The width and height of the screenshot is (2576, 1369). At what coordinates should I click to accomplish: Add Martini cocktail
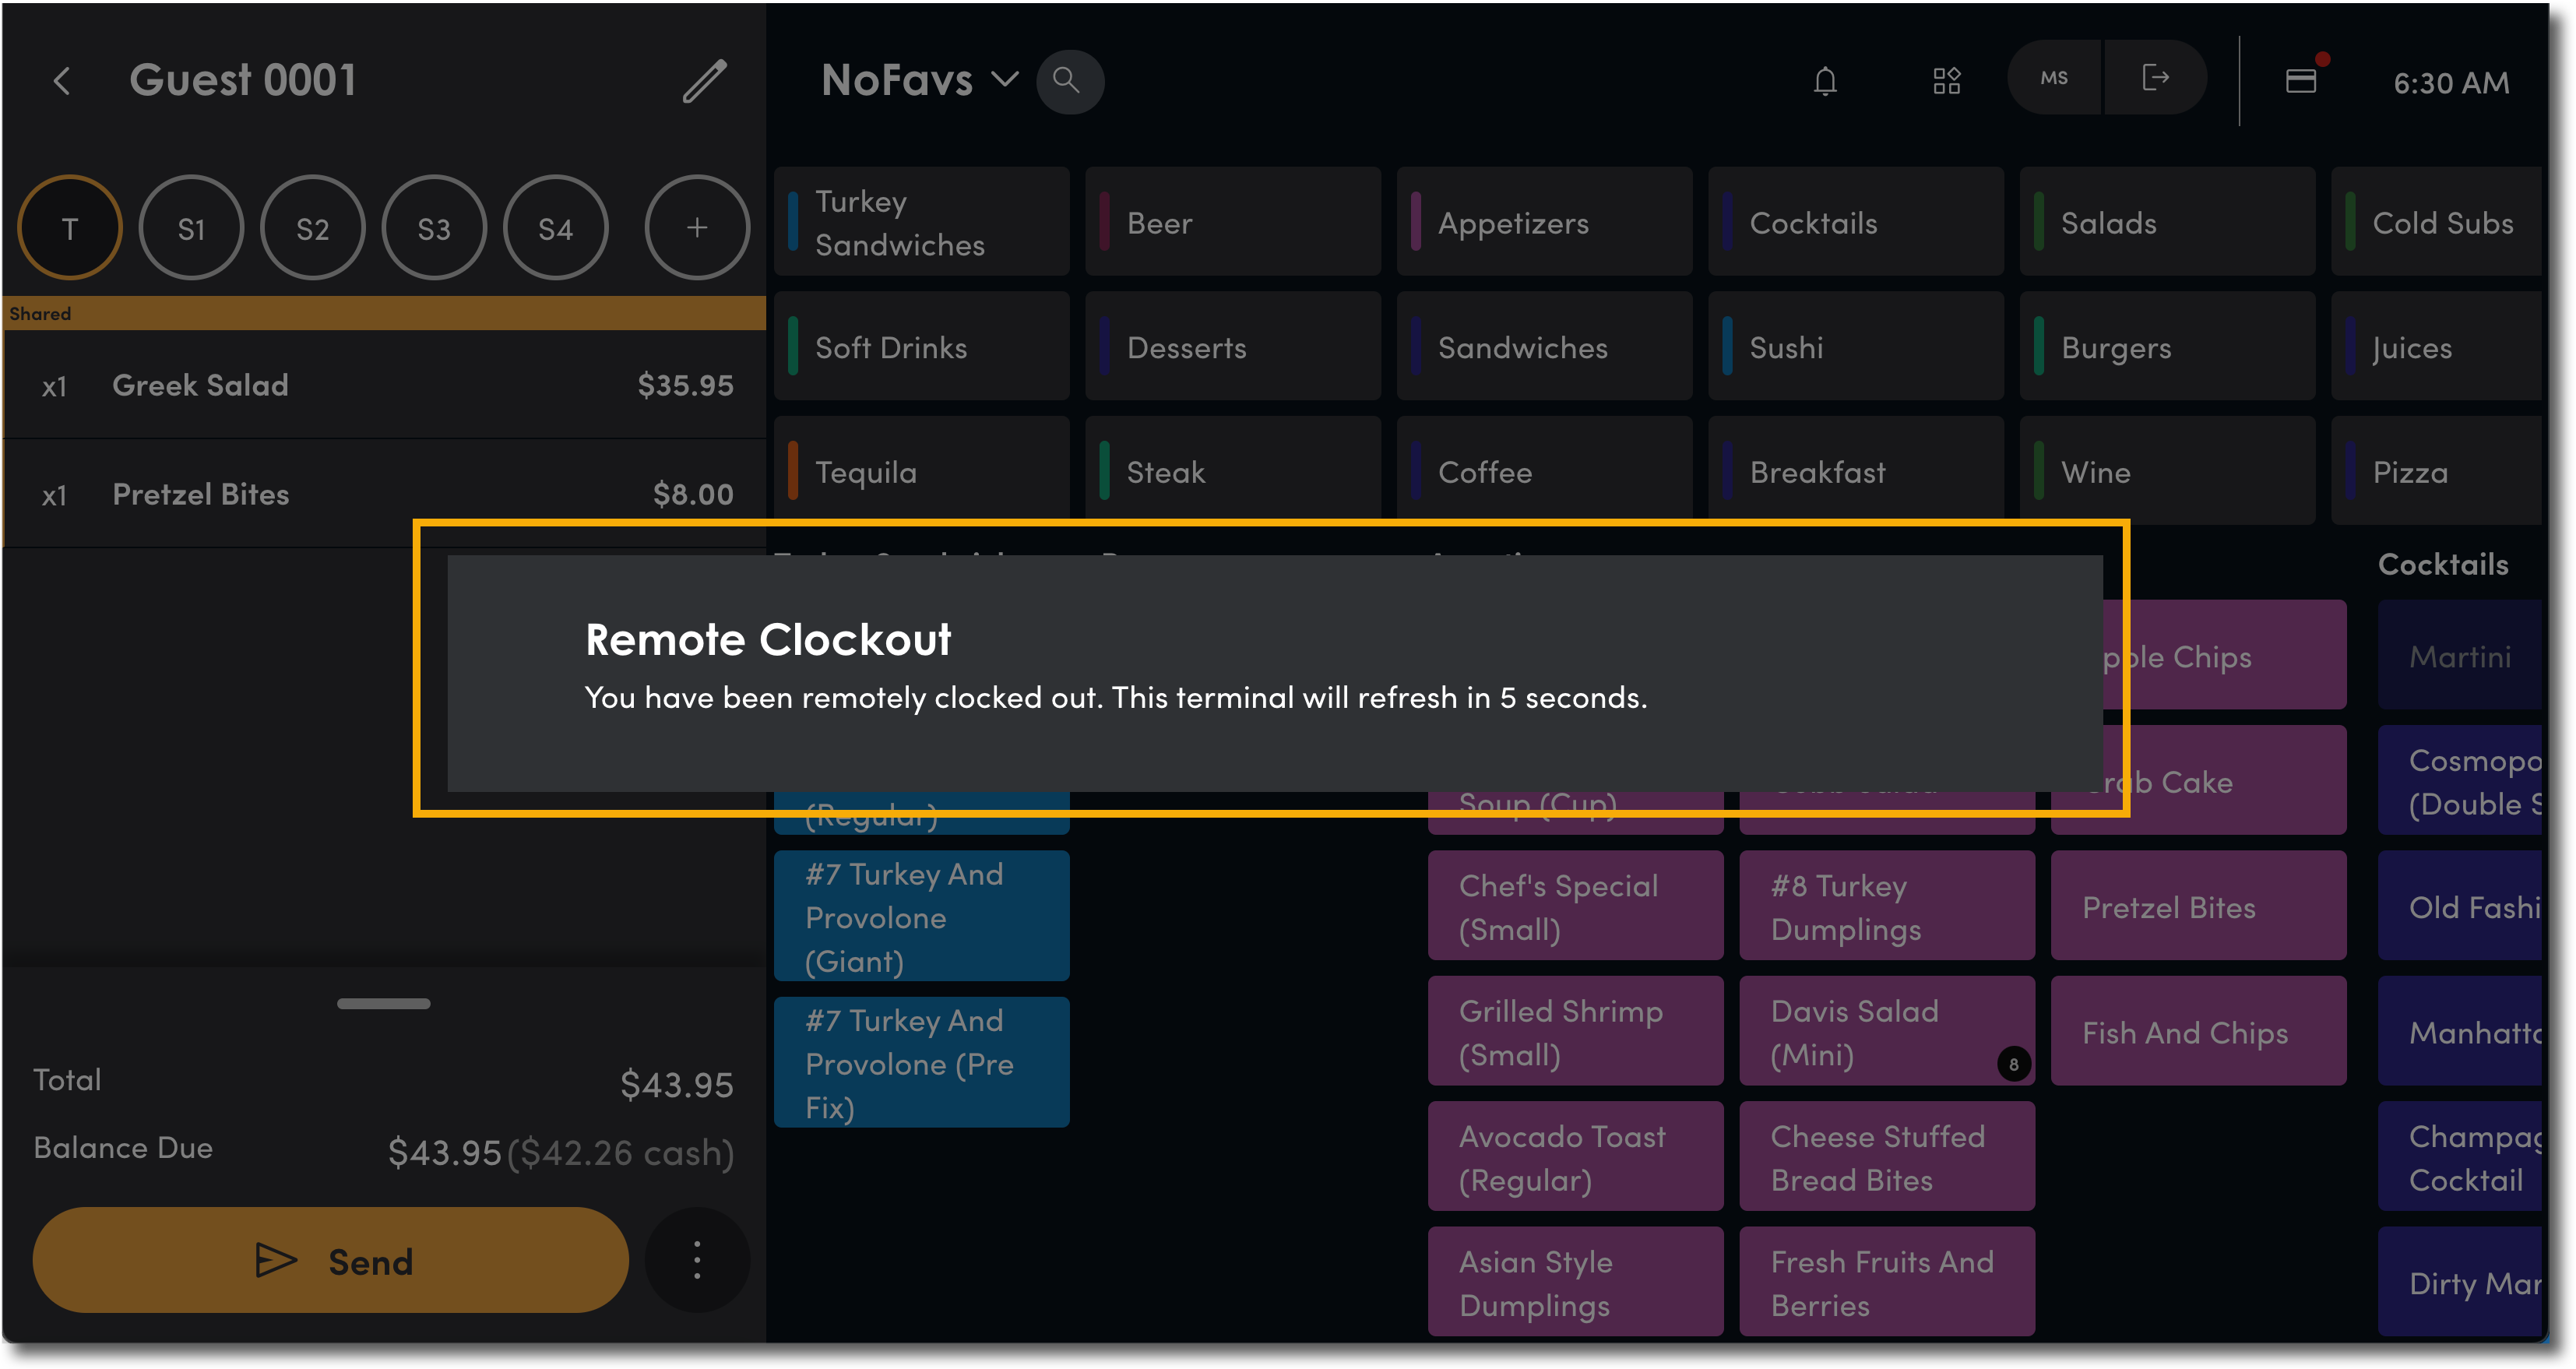[x=2460, y=655]
